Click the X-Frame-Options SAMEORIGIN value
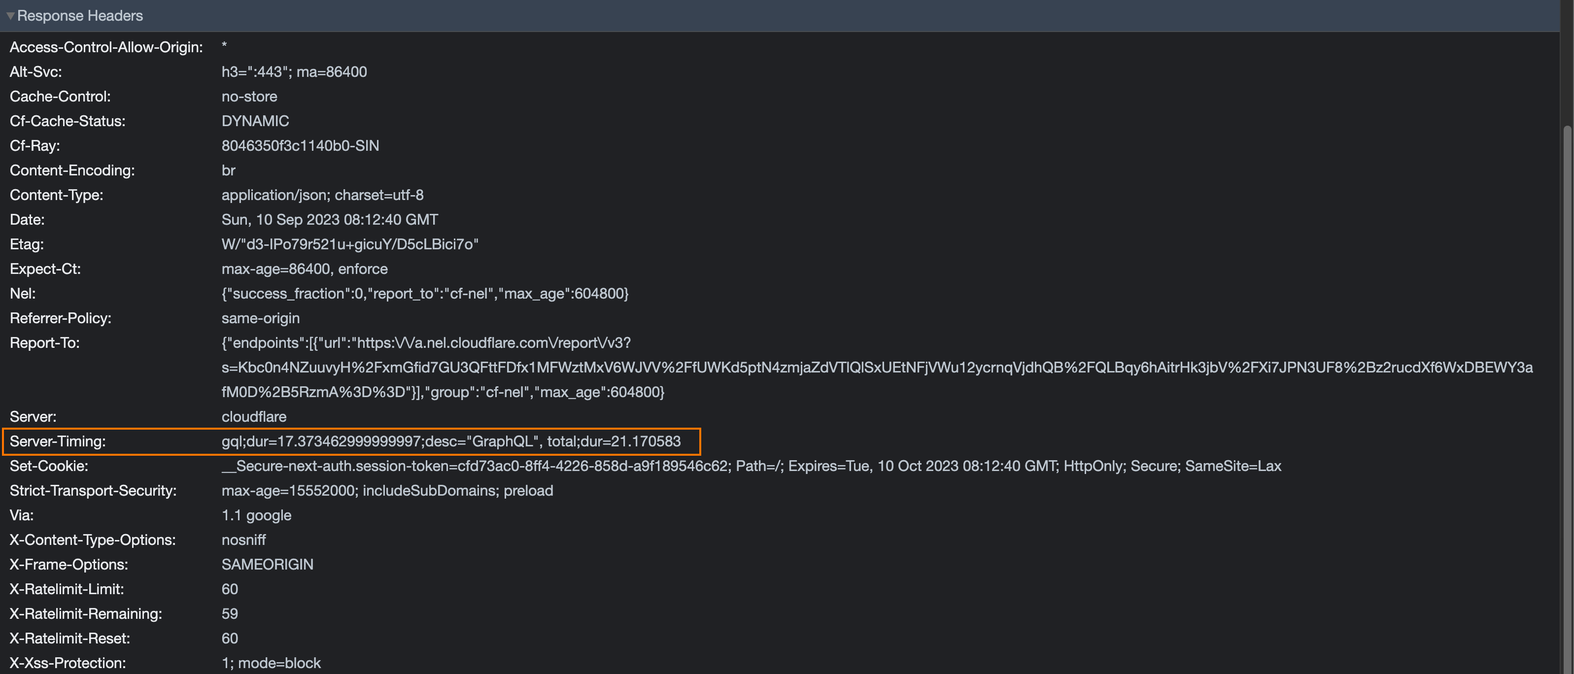 click(x=267, y=565)
